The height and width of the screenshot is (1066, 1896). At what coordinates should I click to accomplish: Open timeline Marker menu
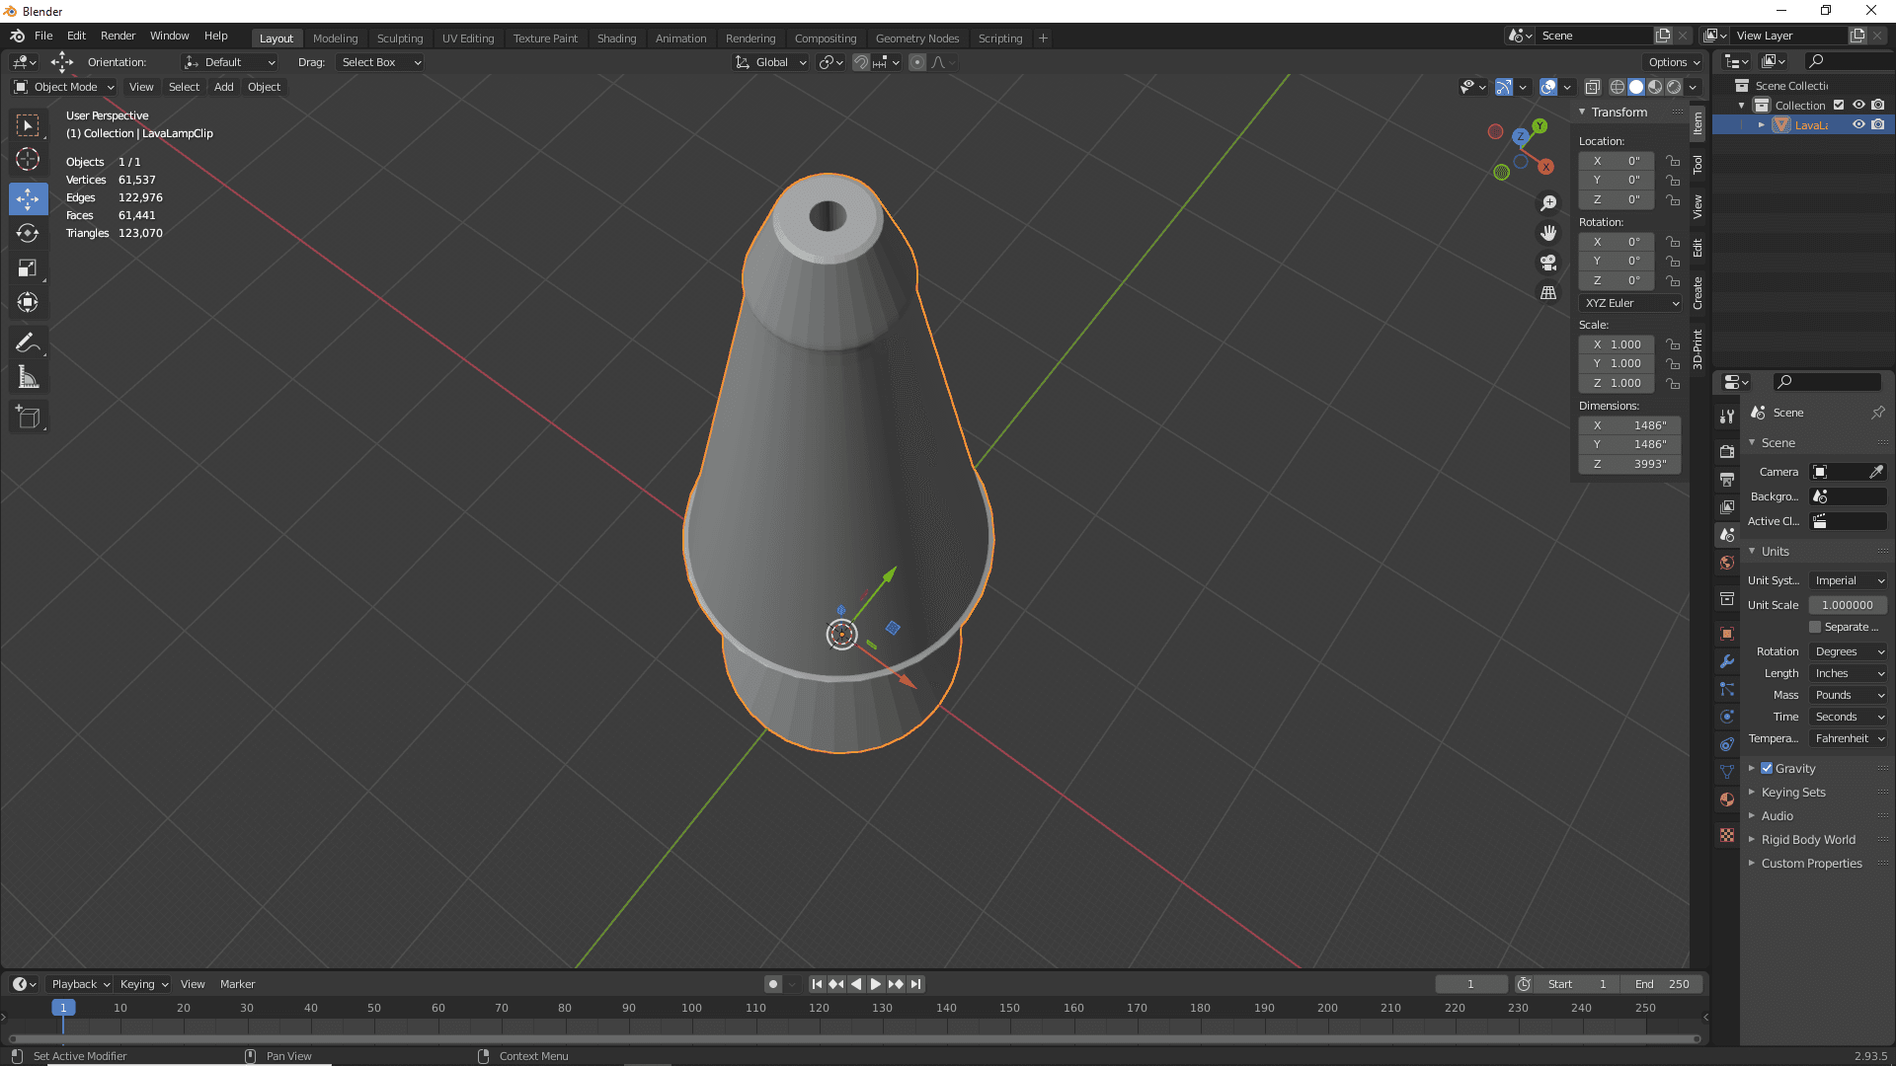237,984
